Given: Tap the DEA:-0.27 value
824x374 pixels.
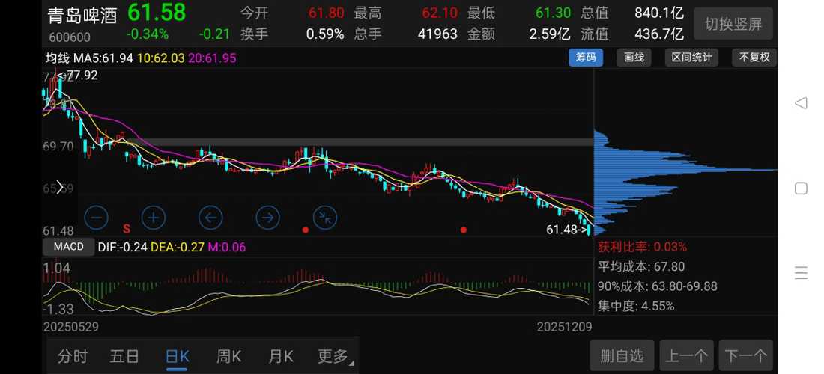Looking at the screenshot, I should tap(177, 247).
